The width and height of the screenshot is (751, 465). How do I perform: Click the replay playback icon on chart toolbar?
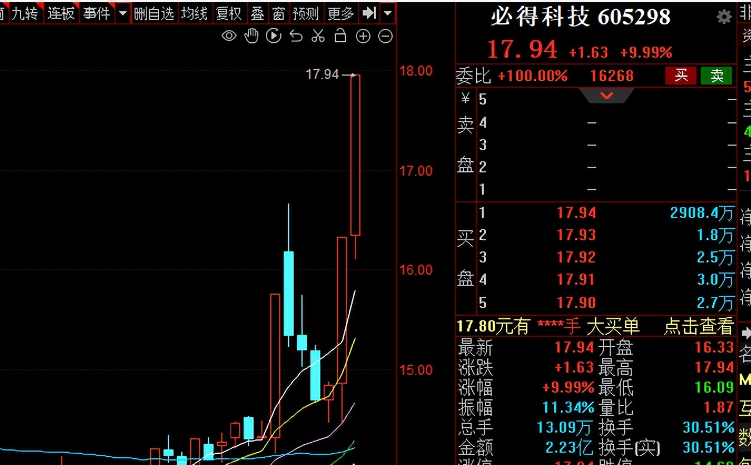pyautogui.click(x=273, y=36)
